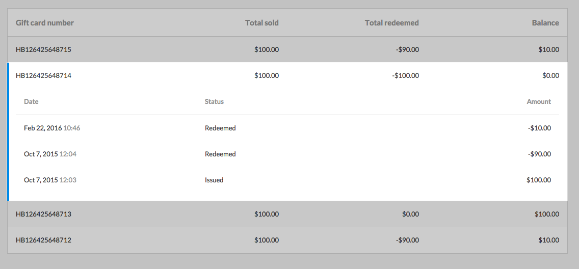The width and height of the screenshot is (579, 269).
Task: Expand gift card HB126425648712 row
Action: point(44,240)
